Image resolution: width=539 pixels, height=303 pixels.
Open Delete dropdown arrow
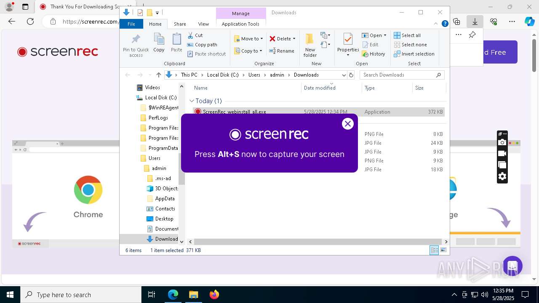(x=294, y=39)
